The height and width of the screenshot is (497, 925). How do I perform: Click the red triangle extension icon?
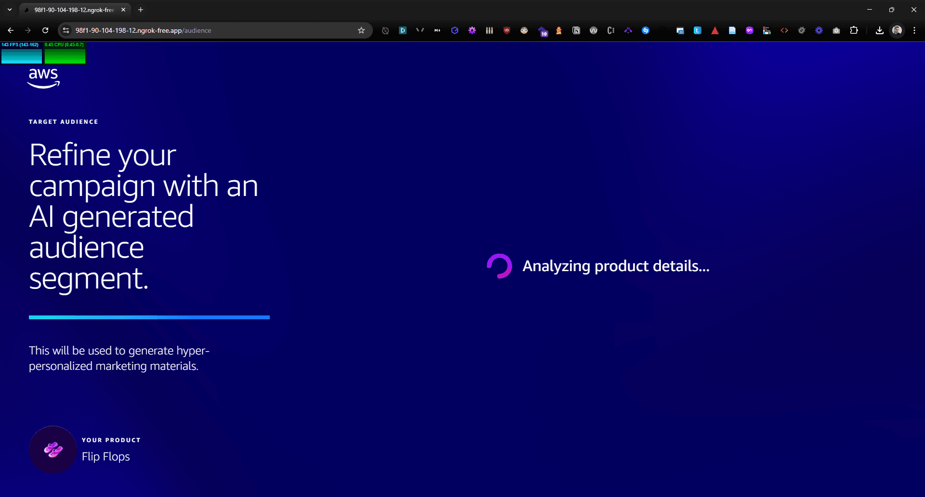715,30
